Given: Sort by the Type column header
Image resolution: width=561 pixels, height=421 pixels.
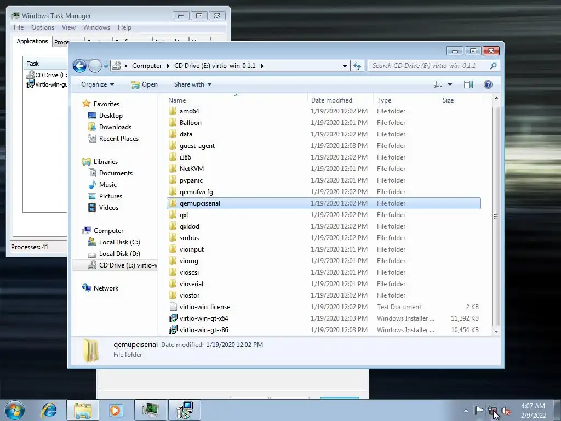Looking at the screenshot, I should coord(384,100).
